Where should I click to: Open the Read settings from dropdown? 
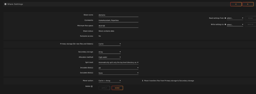click(235, 18)
